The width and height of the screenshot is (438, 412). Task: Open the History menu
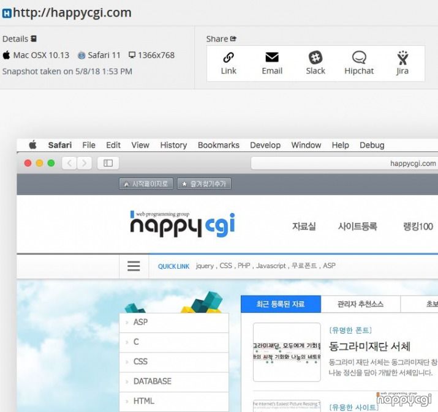173,145
